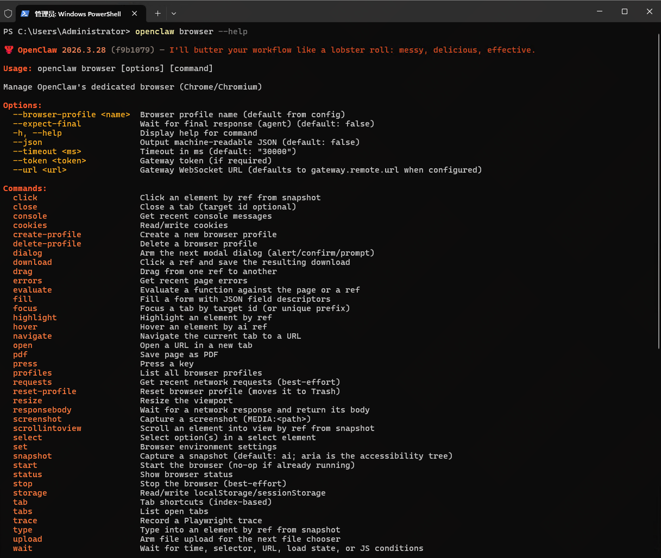Click the 'navigate' command name
The width and height of the screenshot is (661, 558).
[x=33, y=336]
